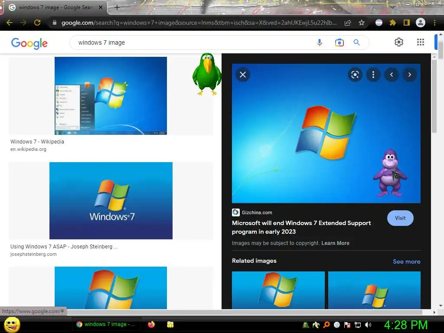
Task: Launch Firefox from the taskbar
Action: pyautogui.click(x=151, y=324)
